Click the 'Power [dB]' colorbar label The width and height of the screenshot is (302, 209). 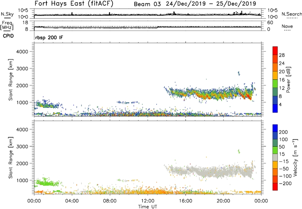[288, 80]
